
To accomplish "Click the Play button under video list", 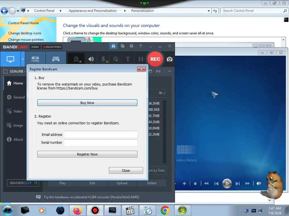I will click(x=63, y=183).
